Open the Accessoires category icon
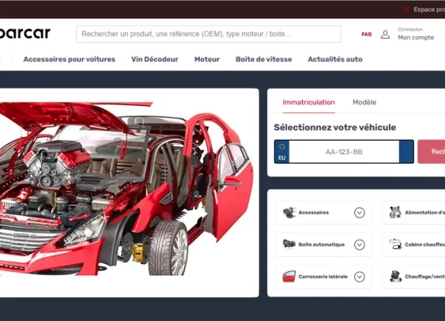 tap(289, 213)
